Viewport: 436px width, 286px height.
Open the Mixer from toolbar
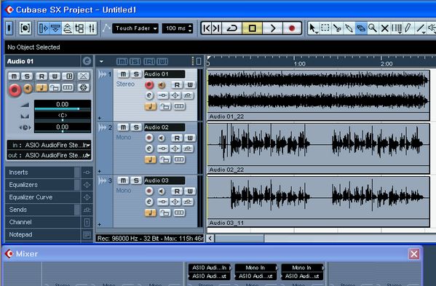click(91, 28)
